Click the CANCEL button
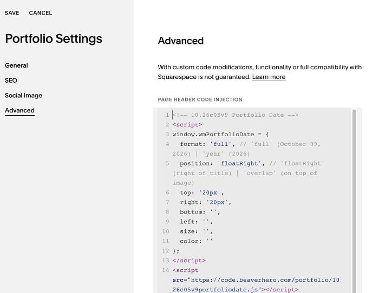Viewport: 379px width, 293px height. tap(41, 13)
